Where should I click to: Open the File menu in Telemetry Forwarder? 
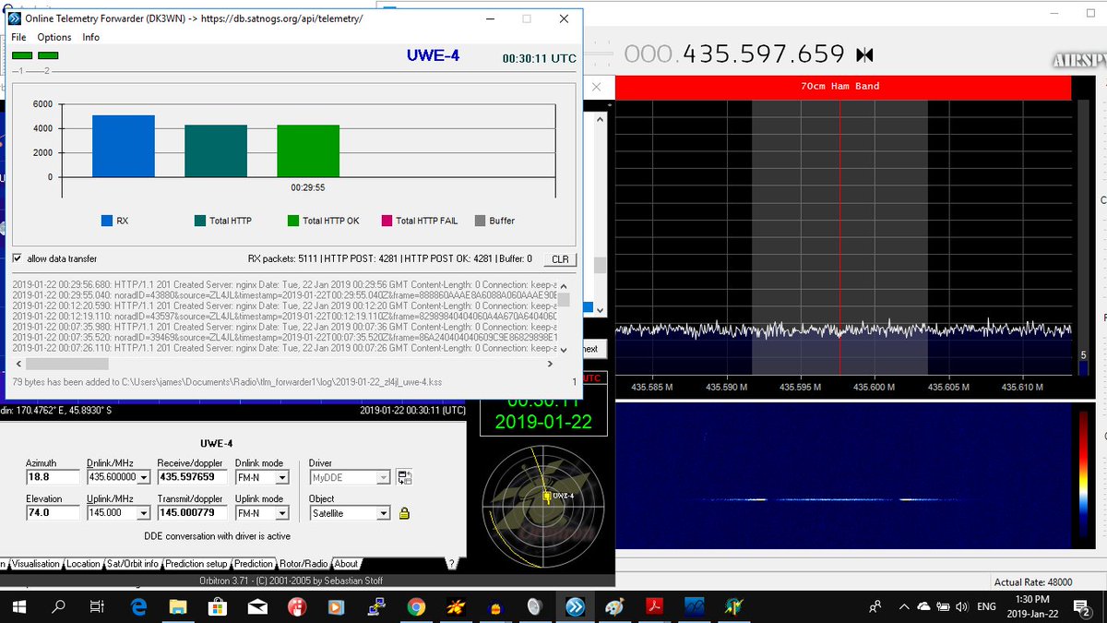coord(18,37)
